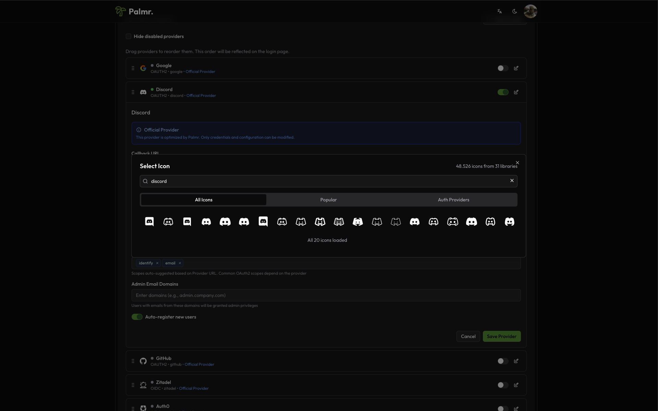Screen dimensions: 658x411
Task: Disable the Discord provider toggle
Action: pyautogui.click(x=503, y=92)
